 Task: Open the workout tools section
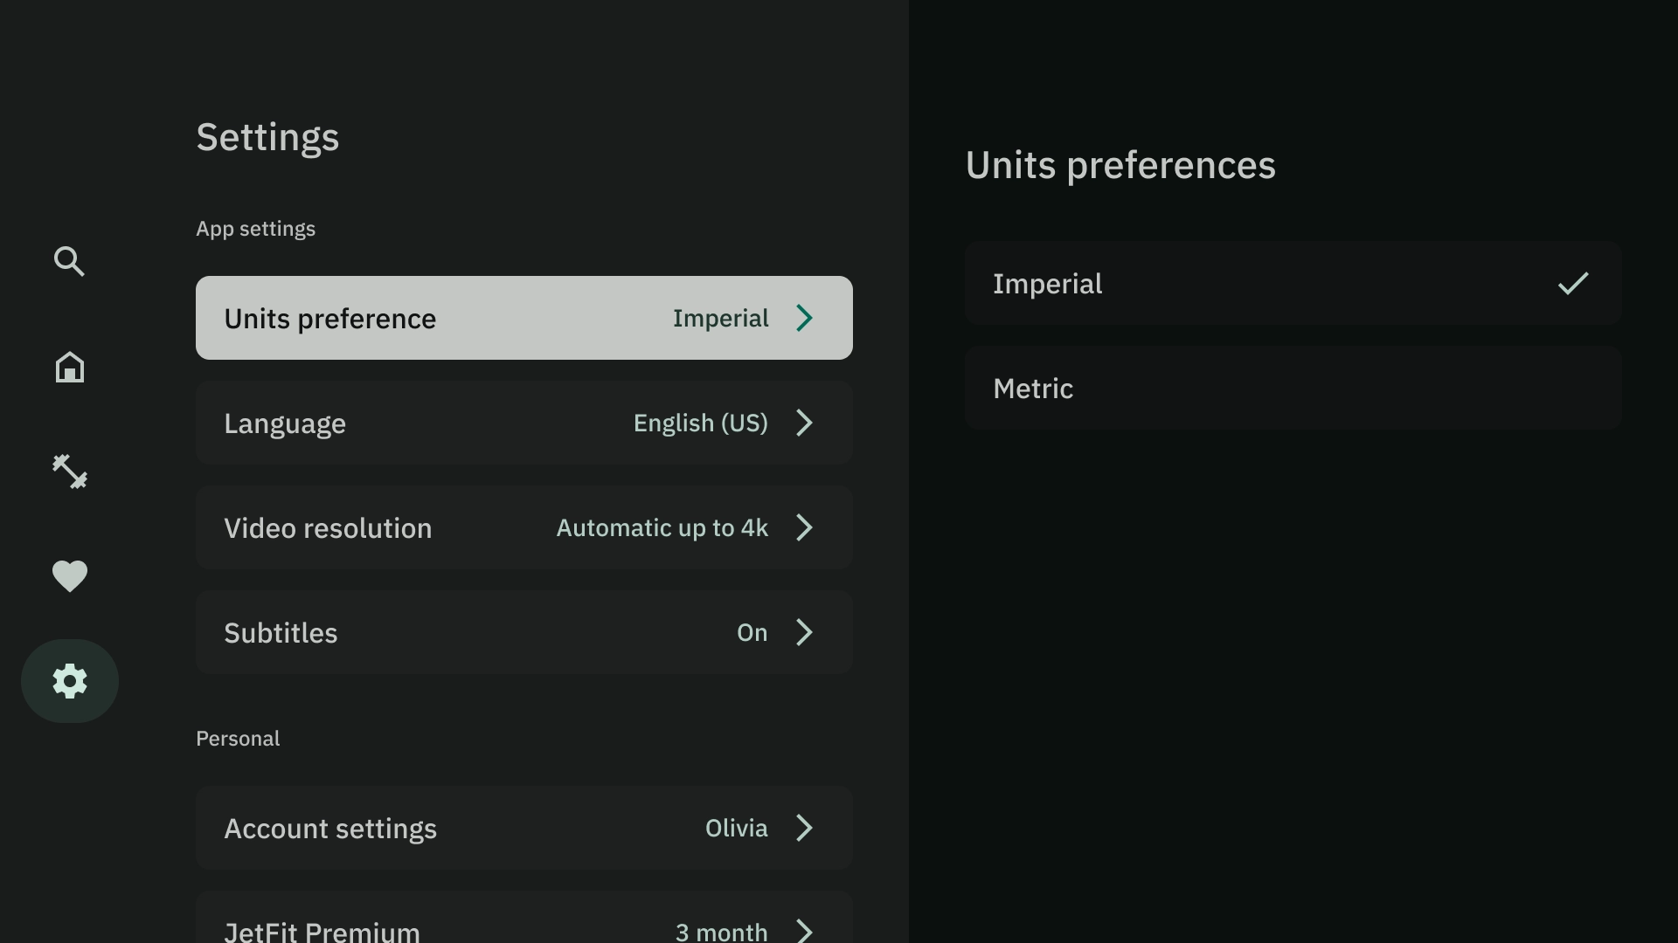69,471
